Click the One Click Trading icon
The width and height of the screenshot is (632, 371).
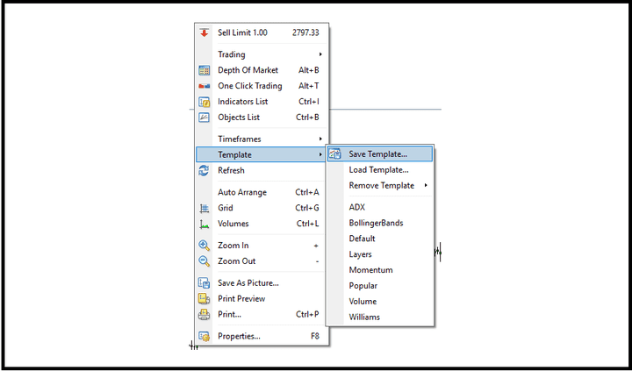pos(204,86)
